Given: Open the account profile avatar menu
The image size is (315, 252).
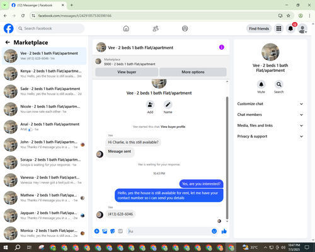Looking at the screenshot, I should 302,28.
